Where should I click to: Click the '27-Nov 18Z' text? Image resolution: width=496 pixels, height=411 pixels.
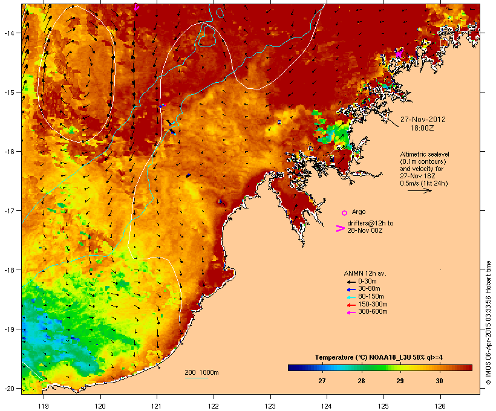(417, 176)
